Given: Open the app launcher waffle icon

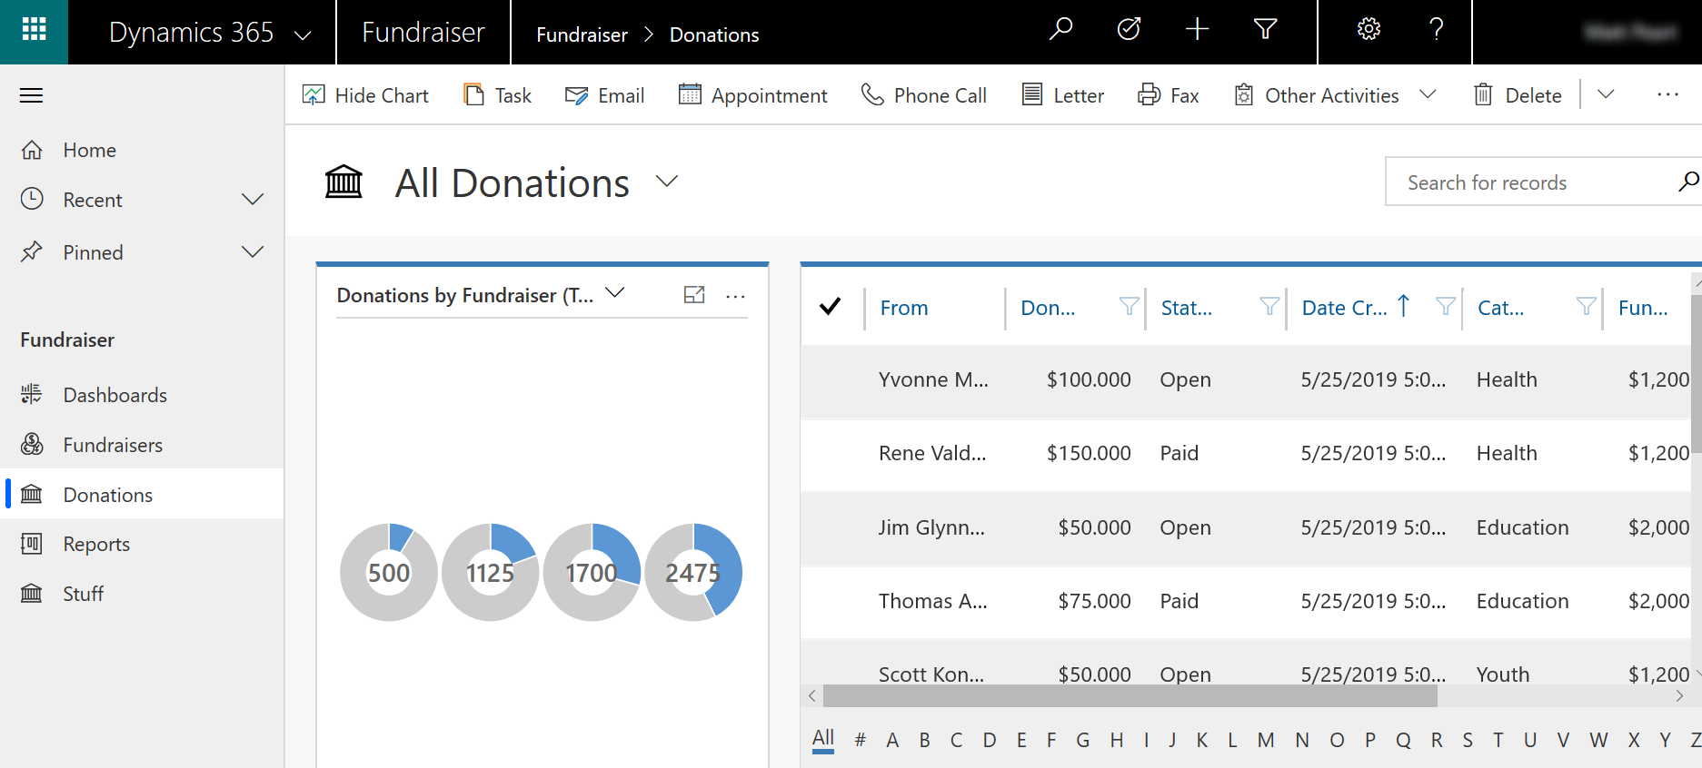Looking at the screenshot, I should (x=34, y=31).
